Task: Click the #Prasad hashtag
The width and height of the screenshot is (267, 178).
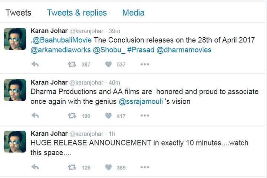Action: click(x=141, y=50)
